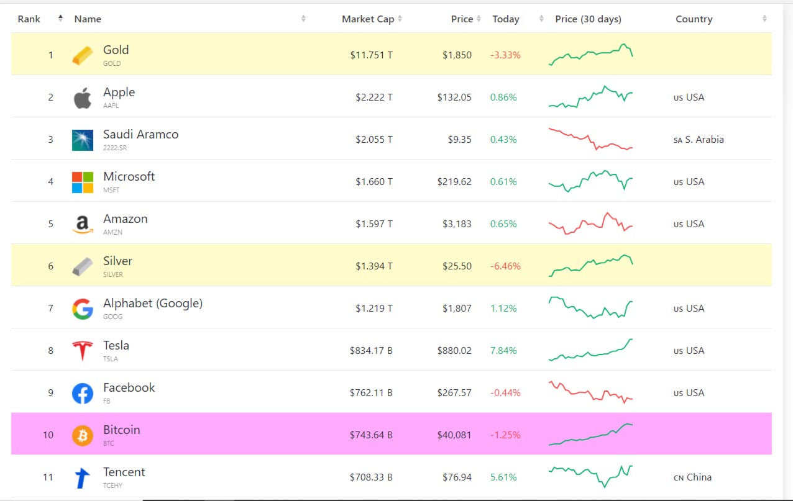This screenshot has height=501, width=793.
Task: Click the Gold bar icon
Action: 83,55
